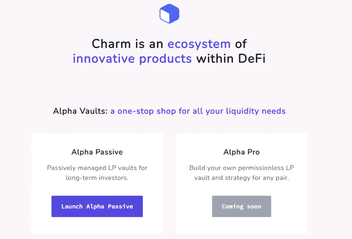Click the word "Charm" in the headline
This screenshot has height=239, width=352.
(111, 44)
